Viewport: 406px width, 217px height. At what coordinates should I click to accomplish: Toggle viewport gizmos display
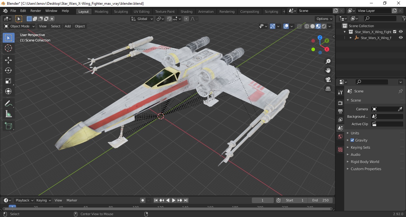pos(273,26)
